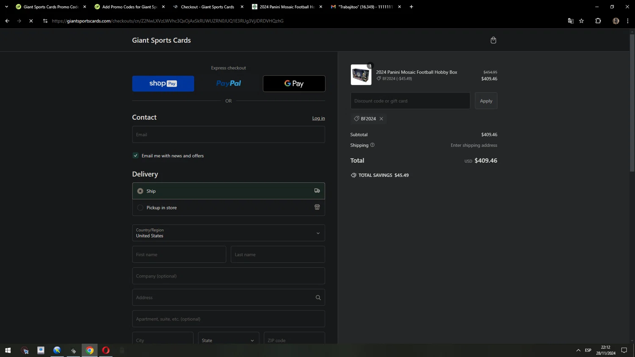Screen dimensions: 635x357
Task: Click Discount code or gift card field
Action: pos(410,101)
